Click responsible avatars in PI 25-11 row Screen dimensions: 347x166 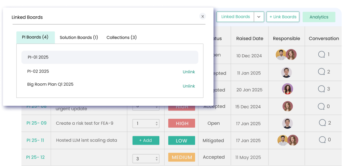(x=287, y=140)
